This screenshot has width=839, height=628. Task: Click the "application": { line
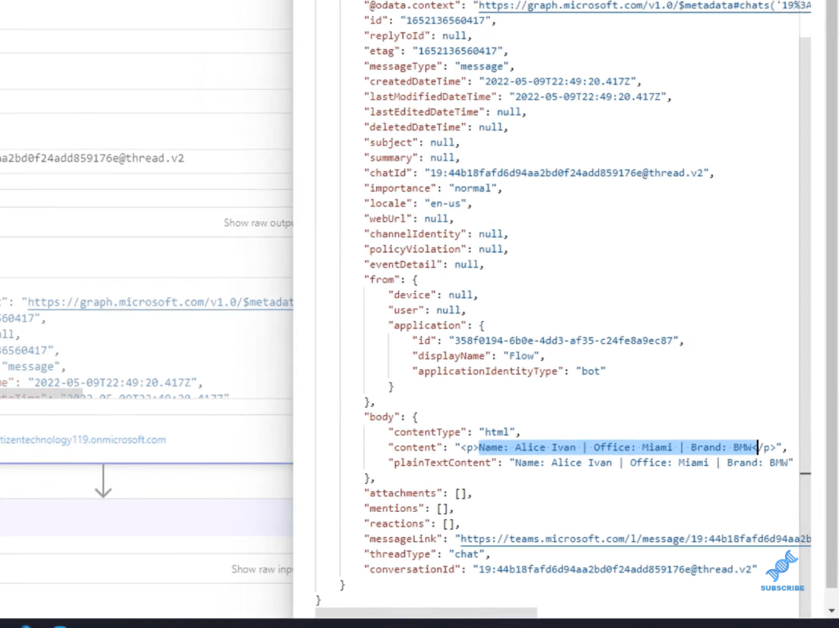point(436,325)
